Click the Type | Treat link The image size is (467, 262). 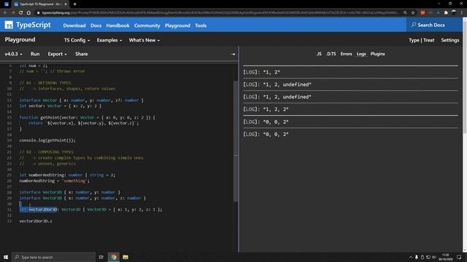421,40
